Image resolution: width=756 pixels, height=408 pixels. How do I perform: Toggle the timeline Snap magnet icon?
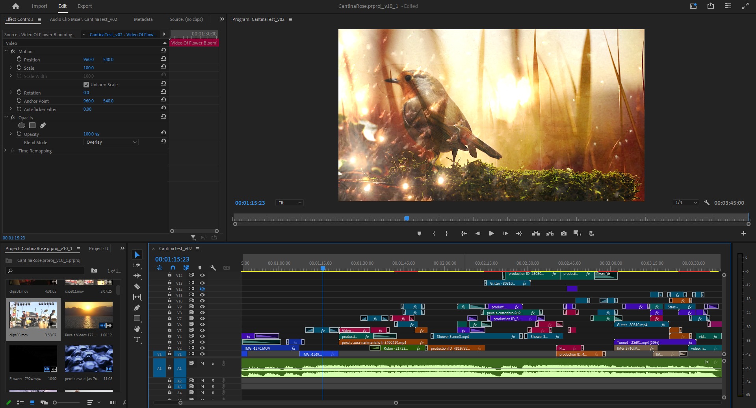point(173,268)
